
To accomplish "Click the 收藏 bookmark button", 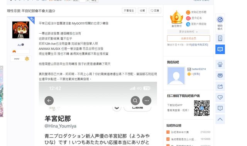I will tap(142, 10).
